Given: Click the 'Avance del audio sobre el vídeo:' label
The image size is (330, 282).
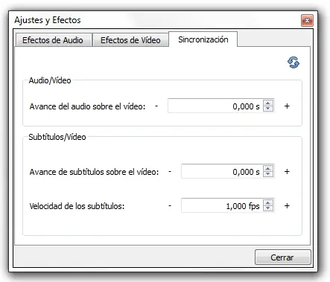Looking at the screenshot, I should pyautogui.click(x=87, y=106).
